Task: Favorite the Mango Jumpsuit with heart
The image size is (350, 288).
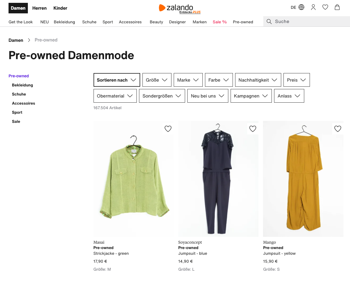Action: [338, 129]
